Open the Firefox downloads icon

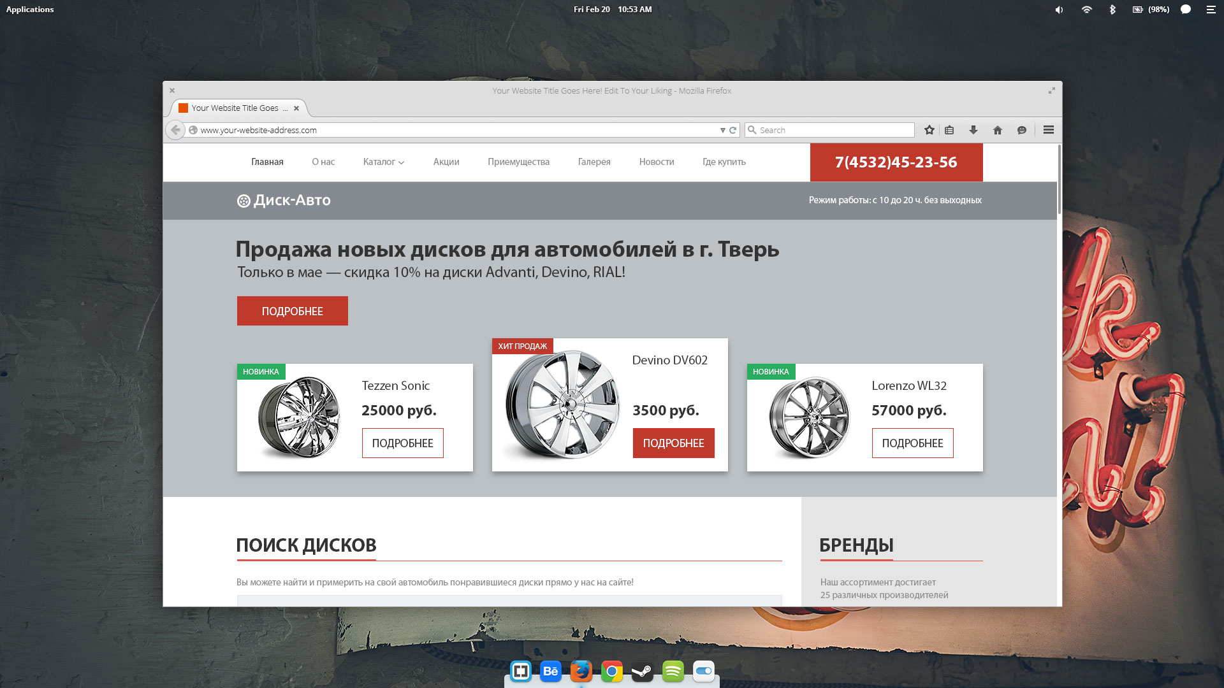pos(973,130)
